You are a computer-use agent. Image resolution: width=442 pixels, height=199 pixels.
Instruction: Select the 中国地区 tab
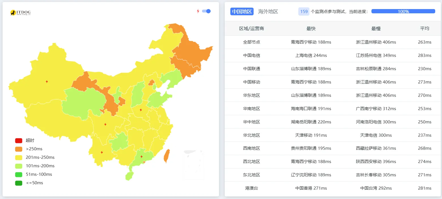(x=242, y=12)
